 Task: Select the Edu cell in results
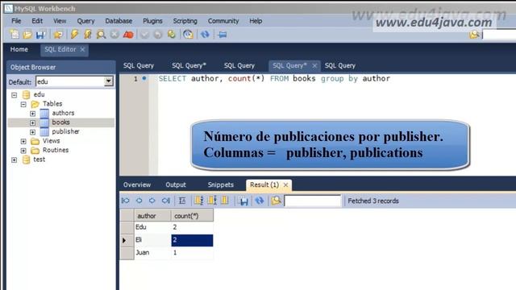coord(152,227)
